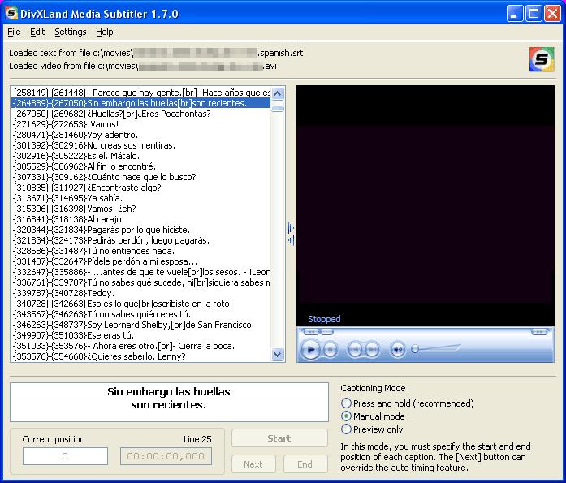Click the 'Loaded text from file' path line
This screenshot has height=483, width=566.
point(156,53)
